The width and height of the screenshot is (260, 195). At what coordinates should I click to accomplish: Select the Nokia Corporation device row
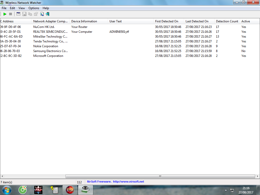coord(46,46)
